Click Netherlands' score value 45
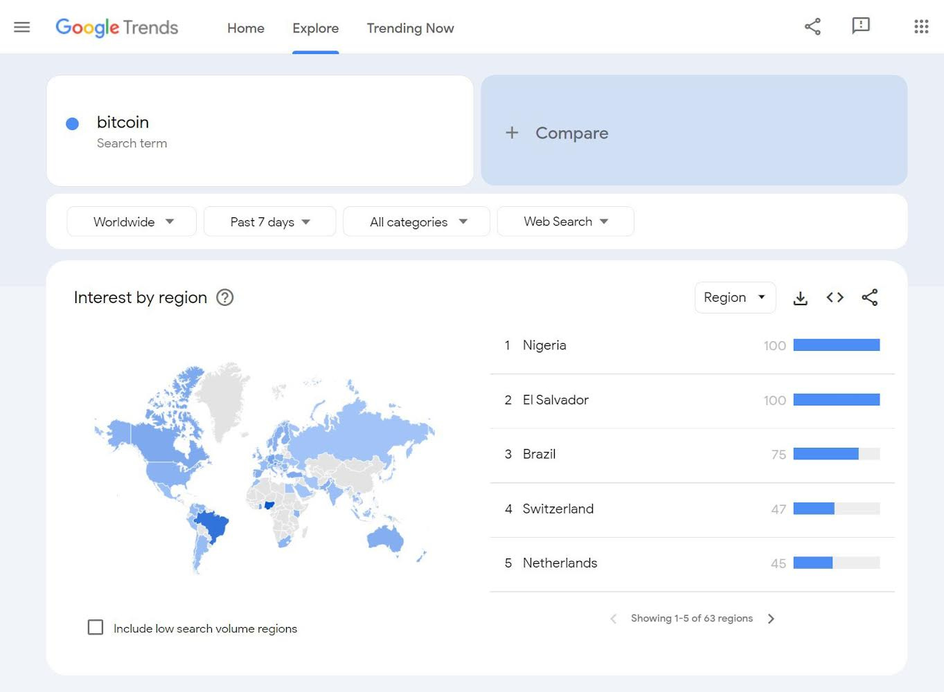This screenshot has width=944, height=692. click(x=778, y=563)
